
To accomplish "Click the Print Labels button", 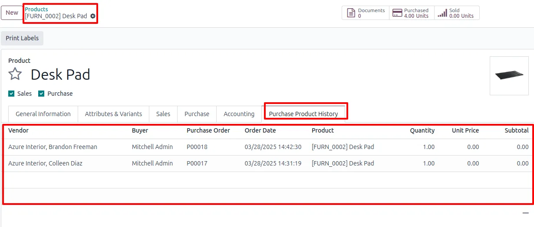I will pyautogui.click(x=22, y=38).
